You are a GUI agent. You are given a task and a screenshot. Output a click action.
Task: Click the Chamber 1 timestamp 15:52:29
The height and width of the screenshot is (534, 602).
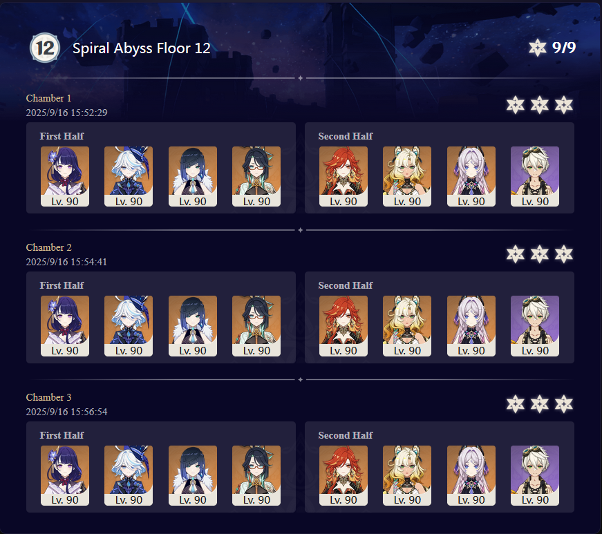[x=89, y=113]
